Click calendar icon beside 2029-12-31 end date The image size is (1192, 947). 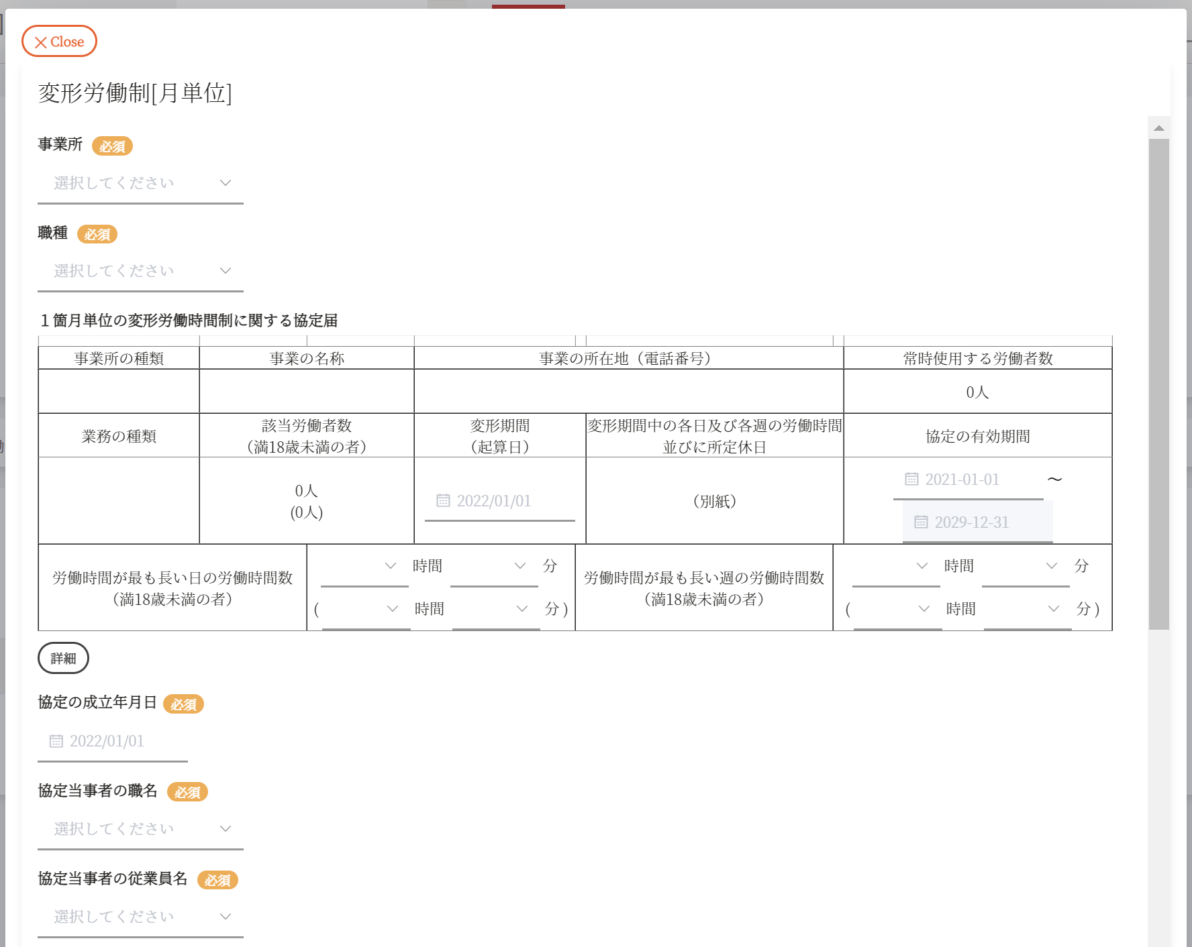pos(921,522)
